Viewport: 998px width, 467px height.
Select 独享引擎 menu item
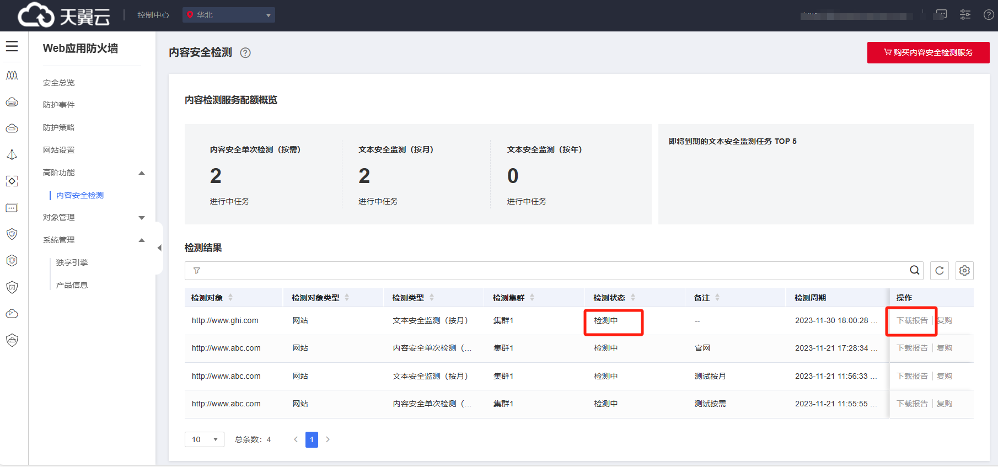tap(72, 262)
